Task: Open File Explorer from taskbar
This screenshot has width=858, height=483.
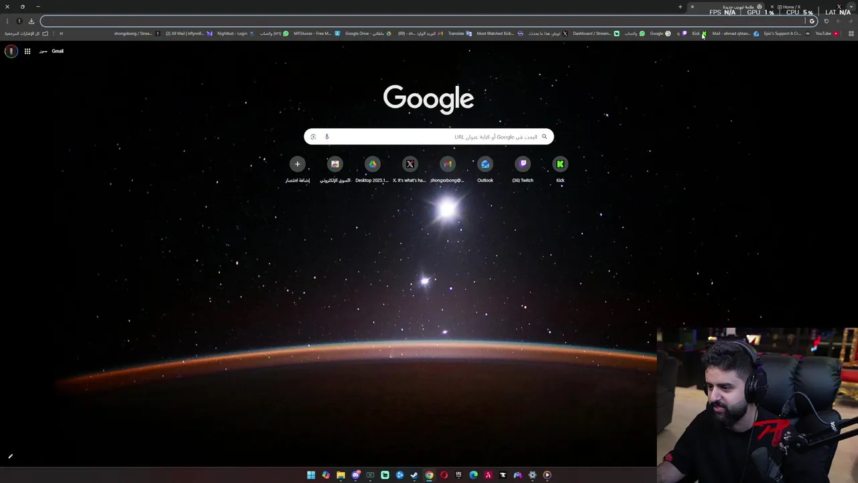Action: tap(341, 475)
